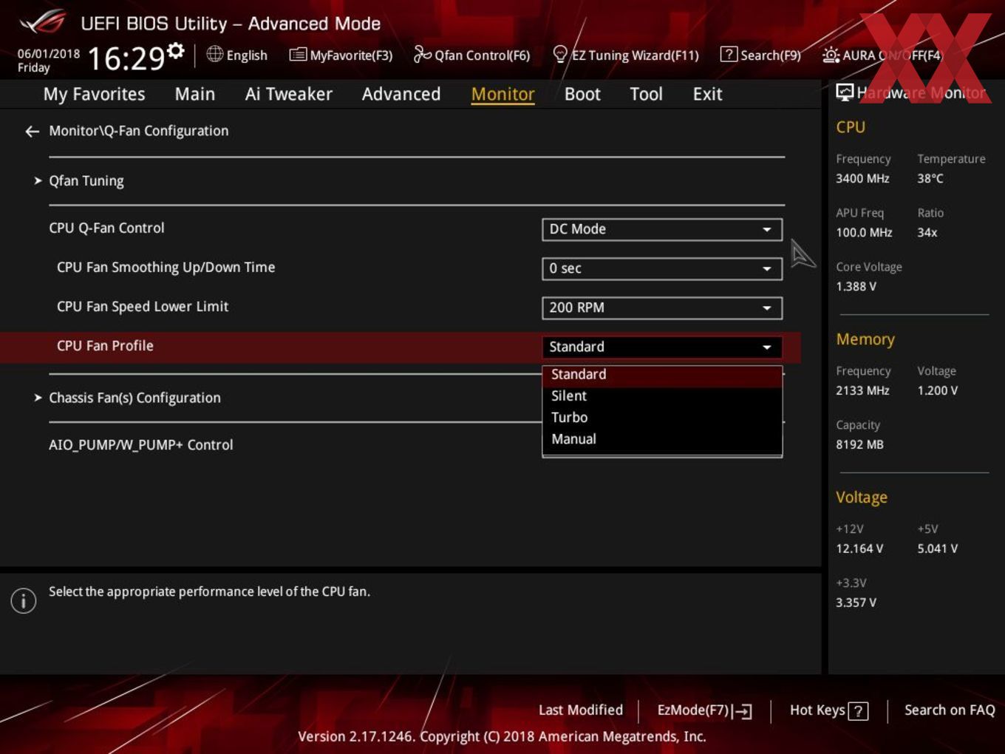Click memory frequency 2133 MHz

(x=862, y=390)
